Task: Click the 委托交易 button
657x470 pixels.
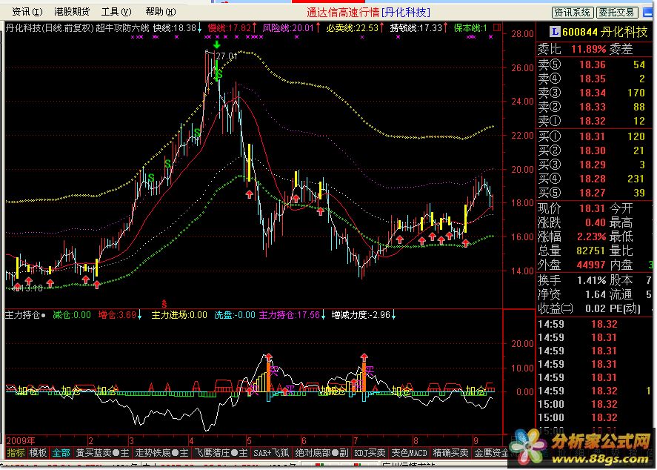Action: 617,13
